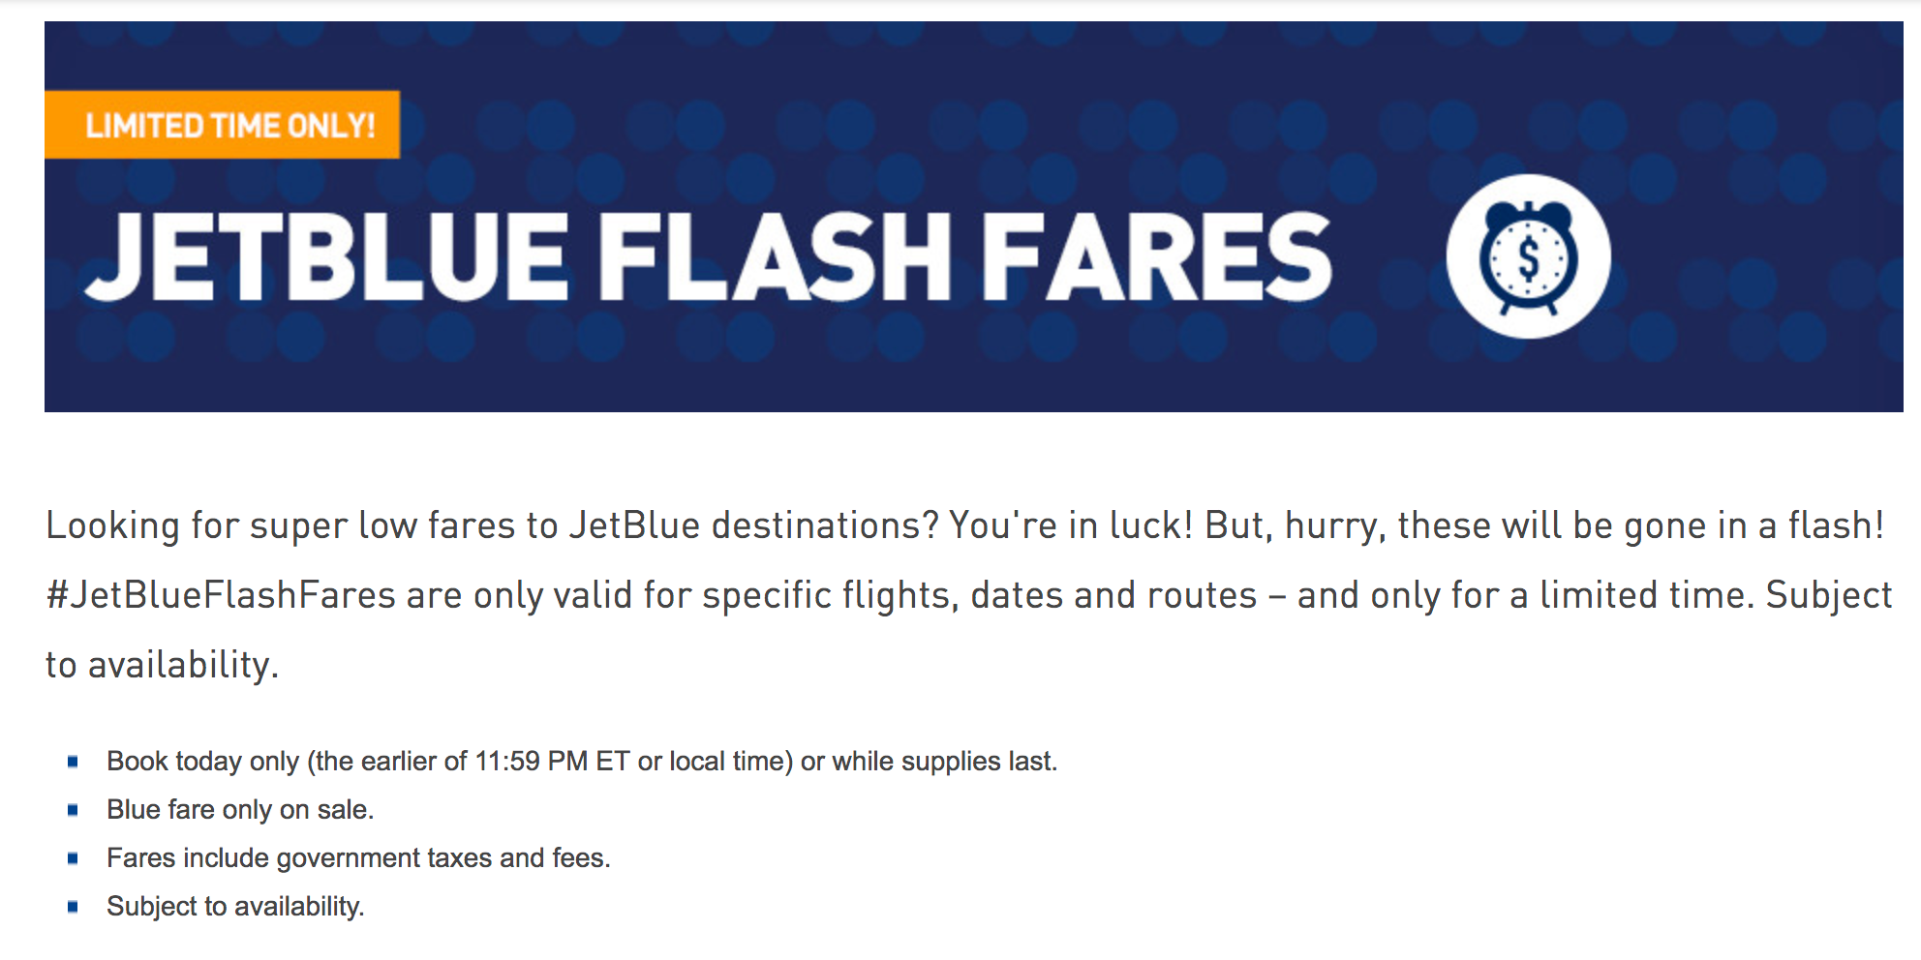Click the bullet marker beside 'Blue fare only'
This screenshot has width=1921, height=960.
[73, 810]
